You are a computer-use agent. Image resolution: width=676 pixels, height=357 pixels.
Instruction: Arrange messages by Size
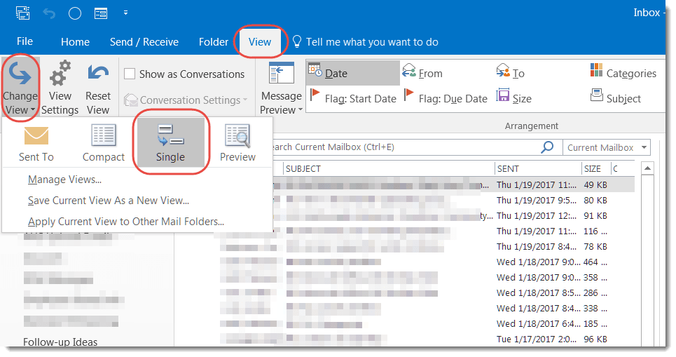(513, 98)
